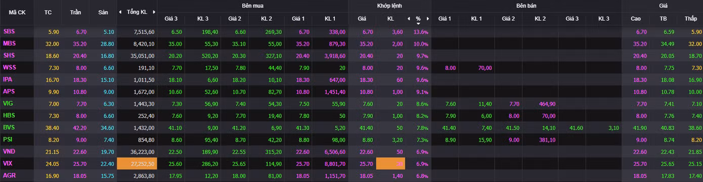Click the right arrow beside the % header
The width and height of the screenshot is (703, 182).
[428, 19]
